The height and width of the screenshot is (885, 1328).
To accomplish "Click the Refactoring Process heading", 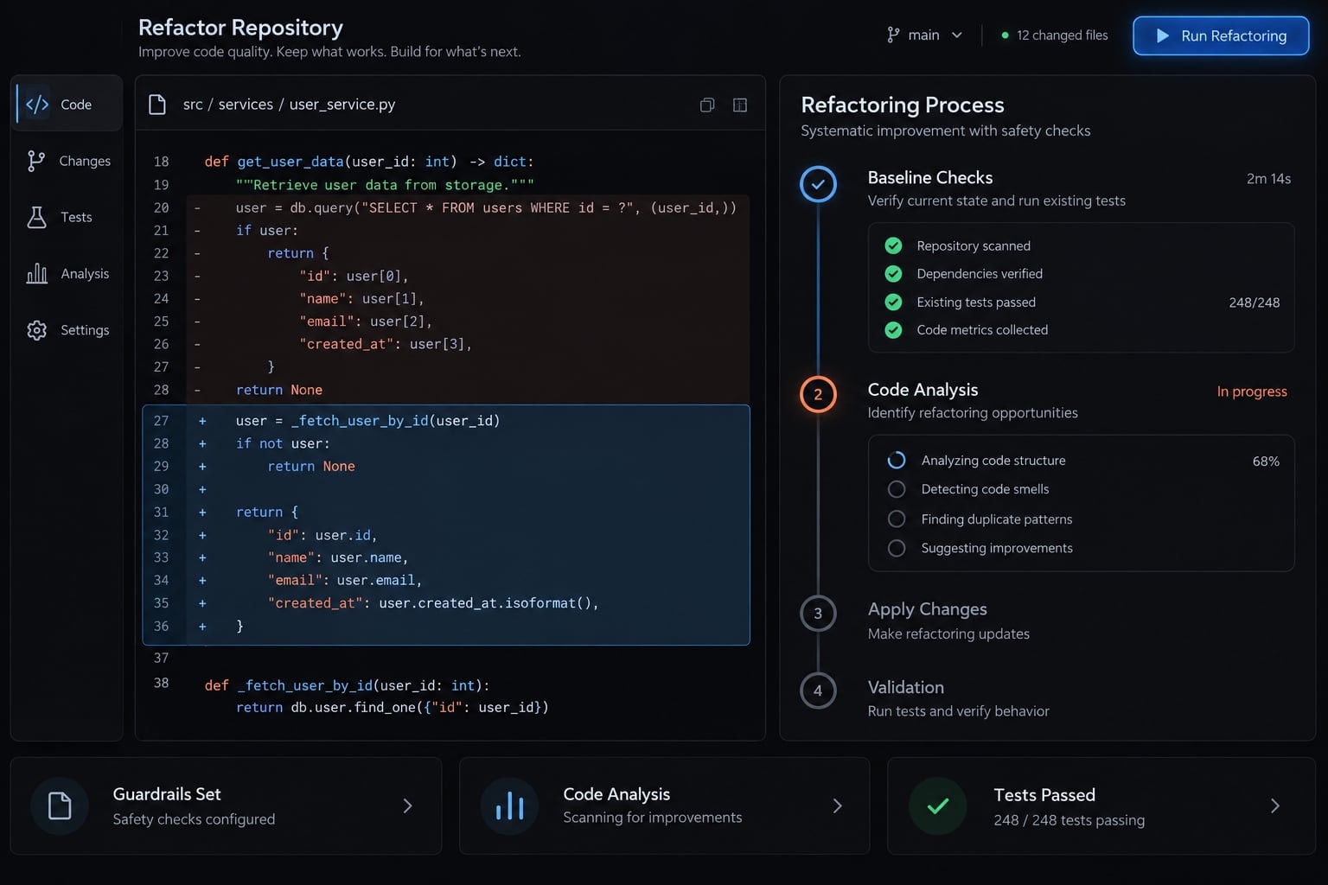I will click(x=903, y=105).
